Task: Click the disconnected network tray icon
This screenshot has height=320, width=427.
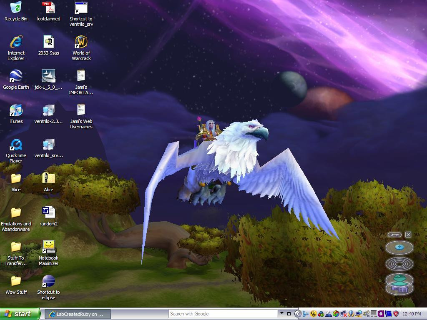Action: 344,314
